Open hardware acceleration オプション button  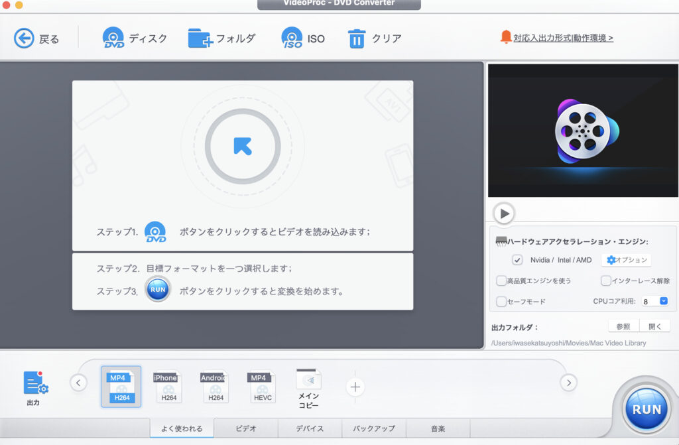coord(626,260)
